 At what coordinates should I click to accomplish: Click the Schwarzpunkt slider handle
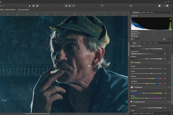click(140, 54)
